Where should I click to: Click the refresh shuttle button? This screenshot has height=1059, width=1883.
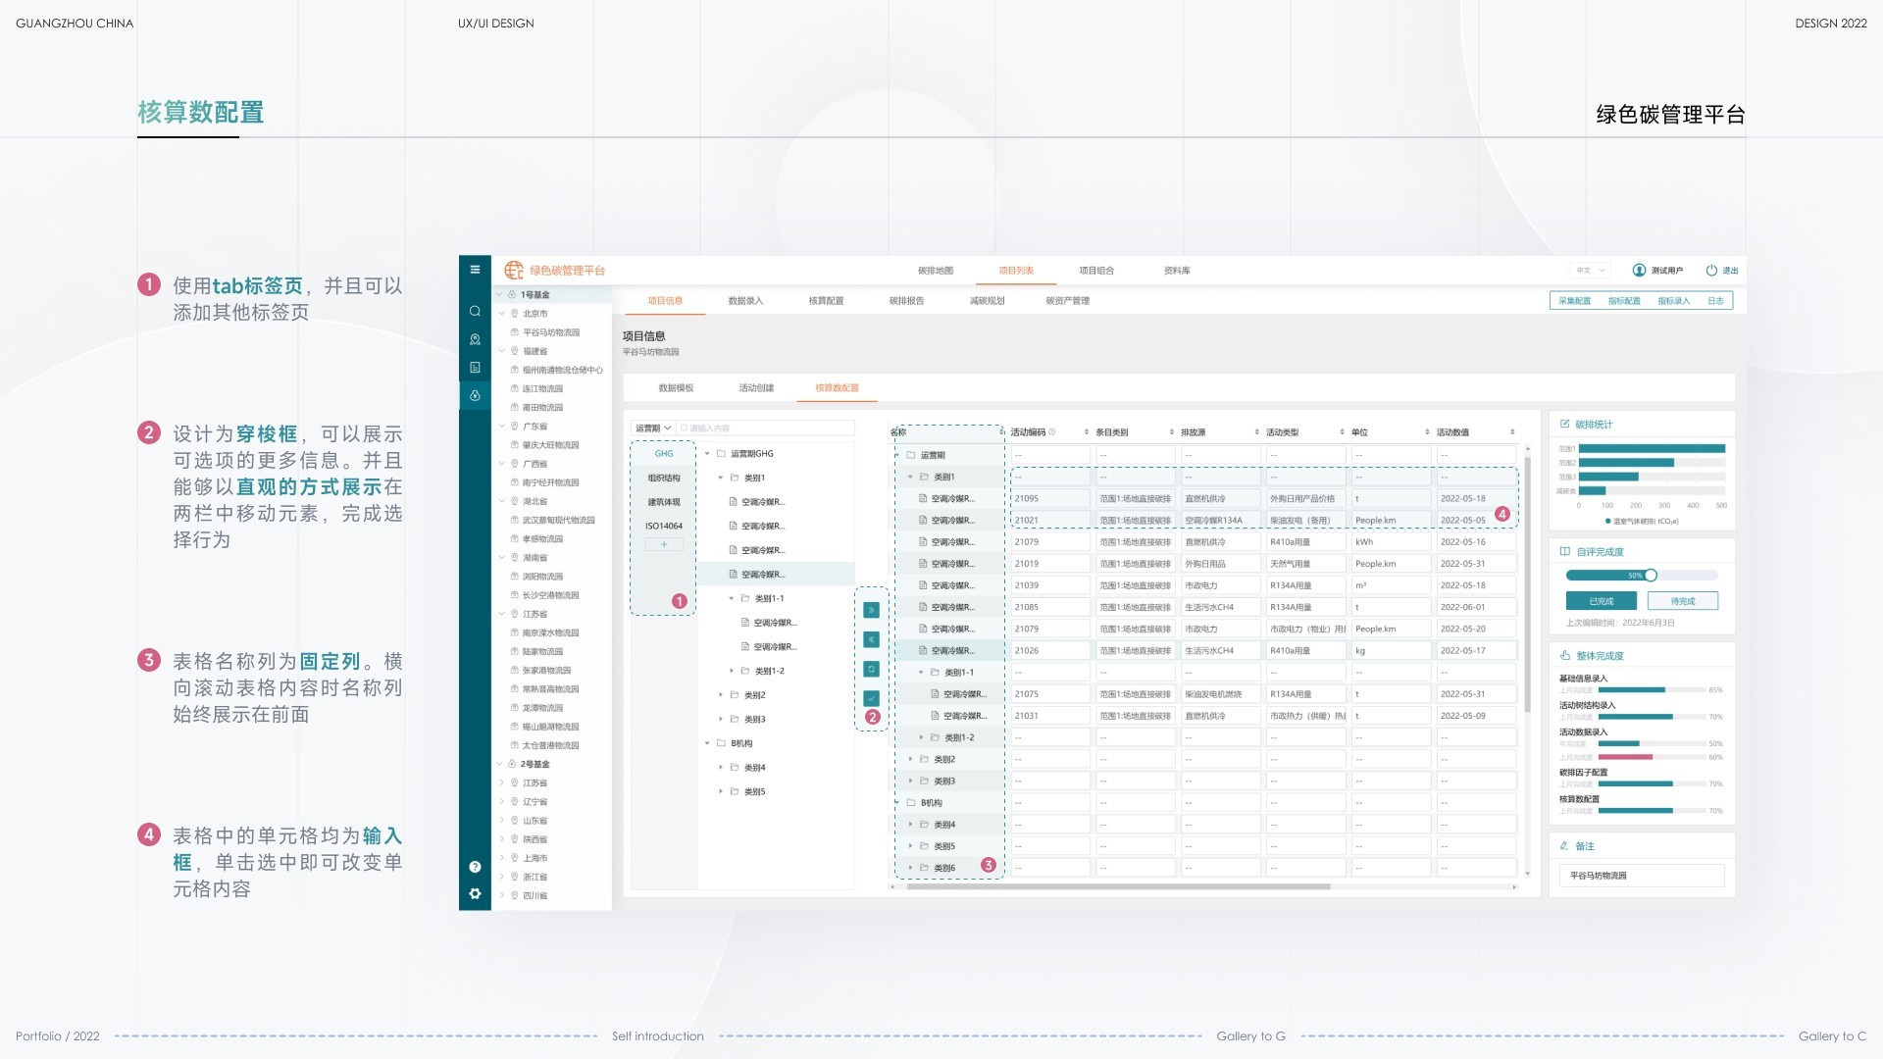pyautogui.click(x=871, y=669)
